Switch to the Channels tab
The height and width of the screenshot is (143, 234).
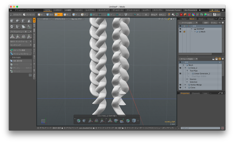click(x=196, y=93)
